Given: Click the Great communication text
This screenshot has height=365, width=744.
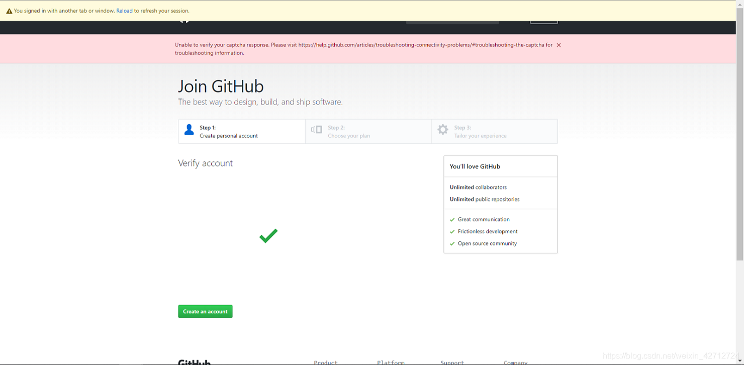Looking at the screenshot, I should (484, 220).
